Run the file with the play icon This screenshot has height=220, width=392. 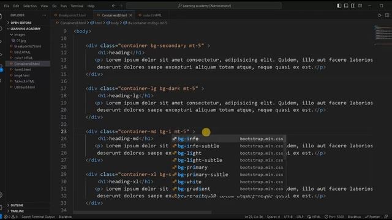(380, 15)
